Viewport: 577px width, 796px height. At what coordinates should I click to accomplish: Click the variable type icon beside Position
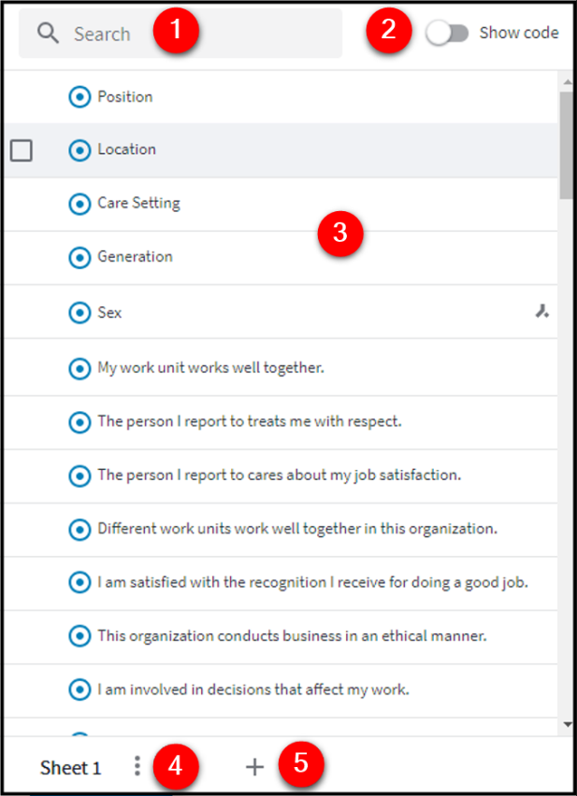pyautogui.click(x=80, y=96)
